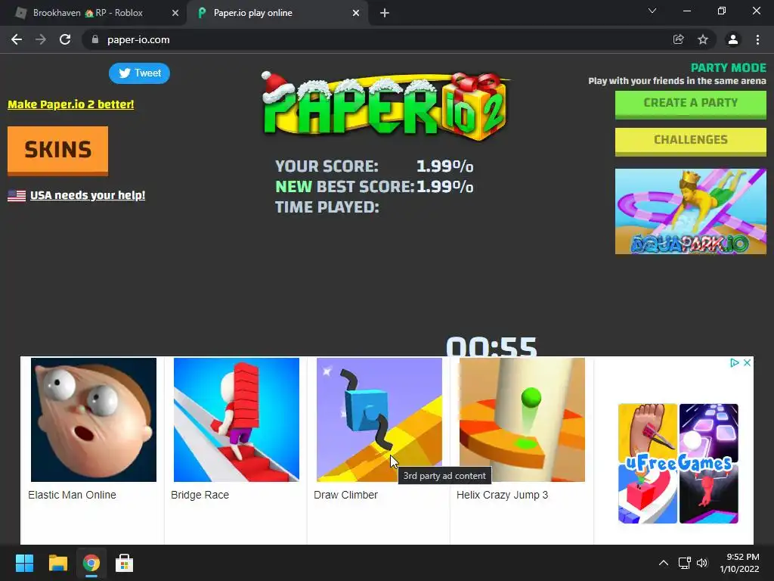Open the Windows Start menu
The height and width of the screenshot is (581, 774).
tap(24, 563)
